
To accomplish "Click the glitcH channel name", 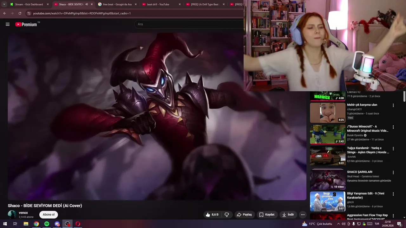I will 350,202.
